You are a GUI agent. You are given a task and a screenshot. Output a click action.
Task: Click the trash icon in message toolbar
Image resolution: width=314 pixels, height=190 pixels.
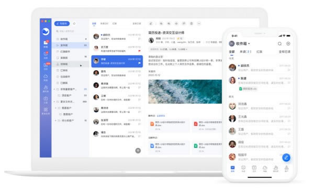pyautogui.click(x=192, y=24)
